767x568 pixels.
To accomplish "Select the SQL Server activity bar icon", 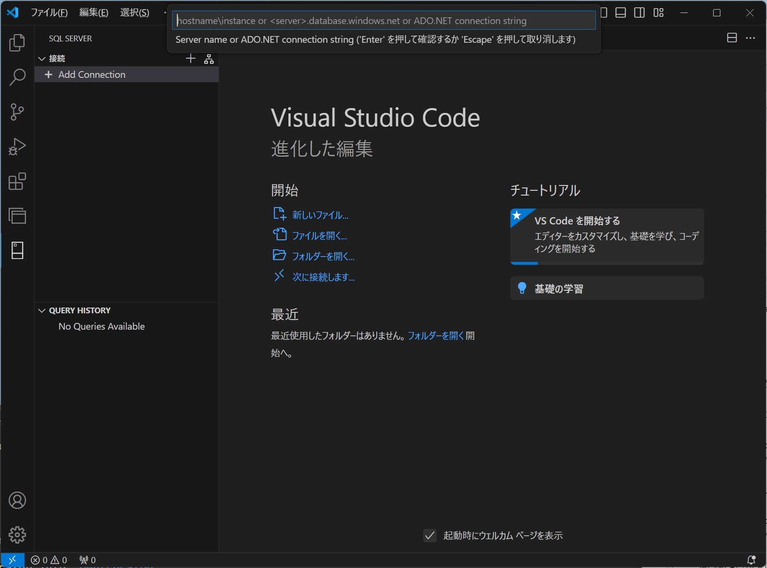I will (17, 250).
